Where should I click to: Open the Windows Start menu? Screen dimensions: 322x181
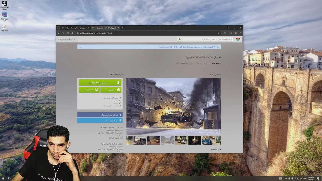click(x=3, y=178)
